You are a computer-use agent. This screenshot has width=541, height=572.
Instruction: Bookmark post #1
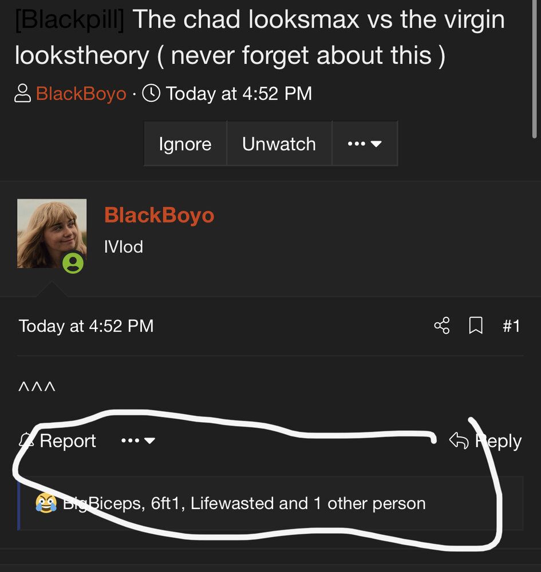(476, 325)
